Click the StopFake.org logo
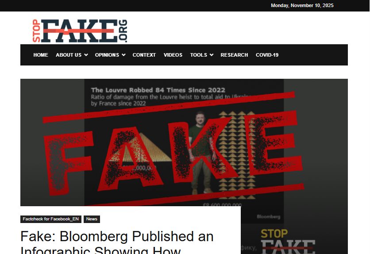Screen dimensions: 370x254 click(80, 31)
